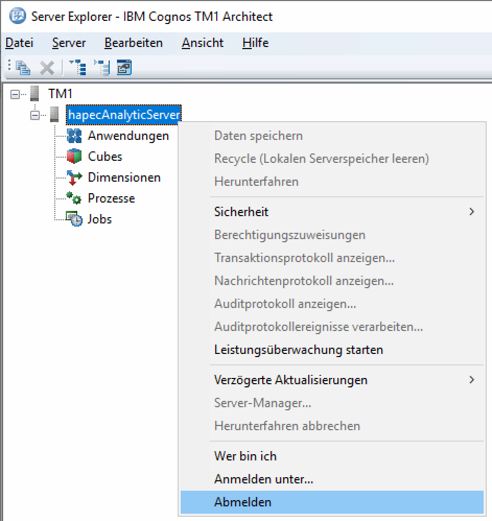The width and height of the screenshot is (492, 521).
Task: Open the Verzögerte Aktualisierungen submenu
Action: (x=345, y=380)
